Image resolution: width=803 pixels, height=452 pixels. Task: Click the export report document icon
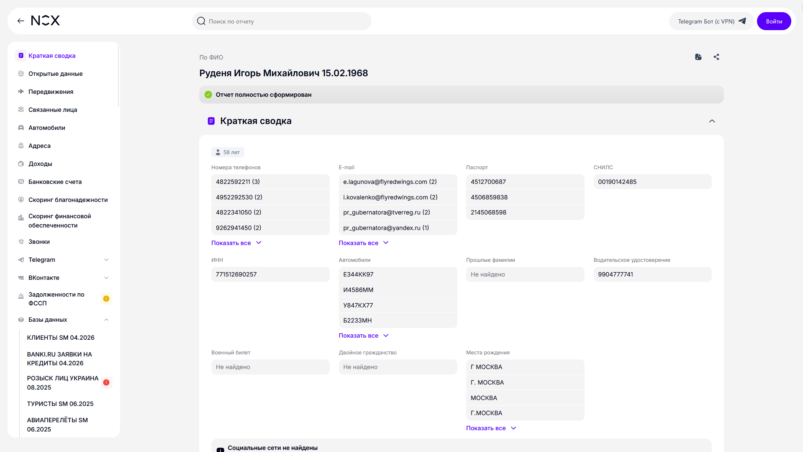coord(698,57)
